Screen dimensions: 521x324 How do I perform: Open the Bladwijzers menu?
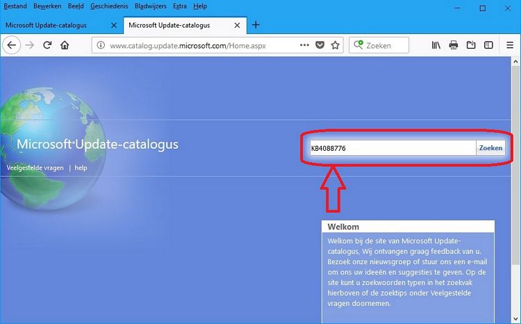click(151, 6)
